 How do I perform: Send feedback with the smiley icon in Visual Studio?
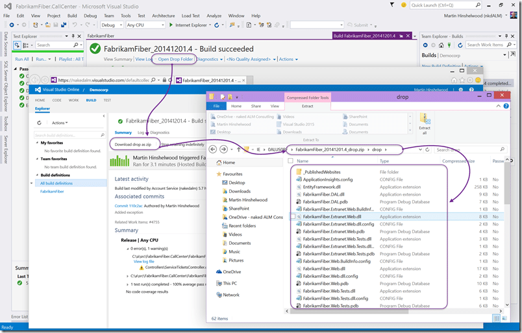click(x=403, y=5)
